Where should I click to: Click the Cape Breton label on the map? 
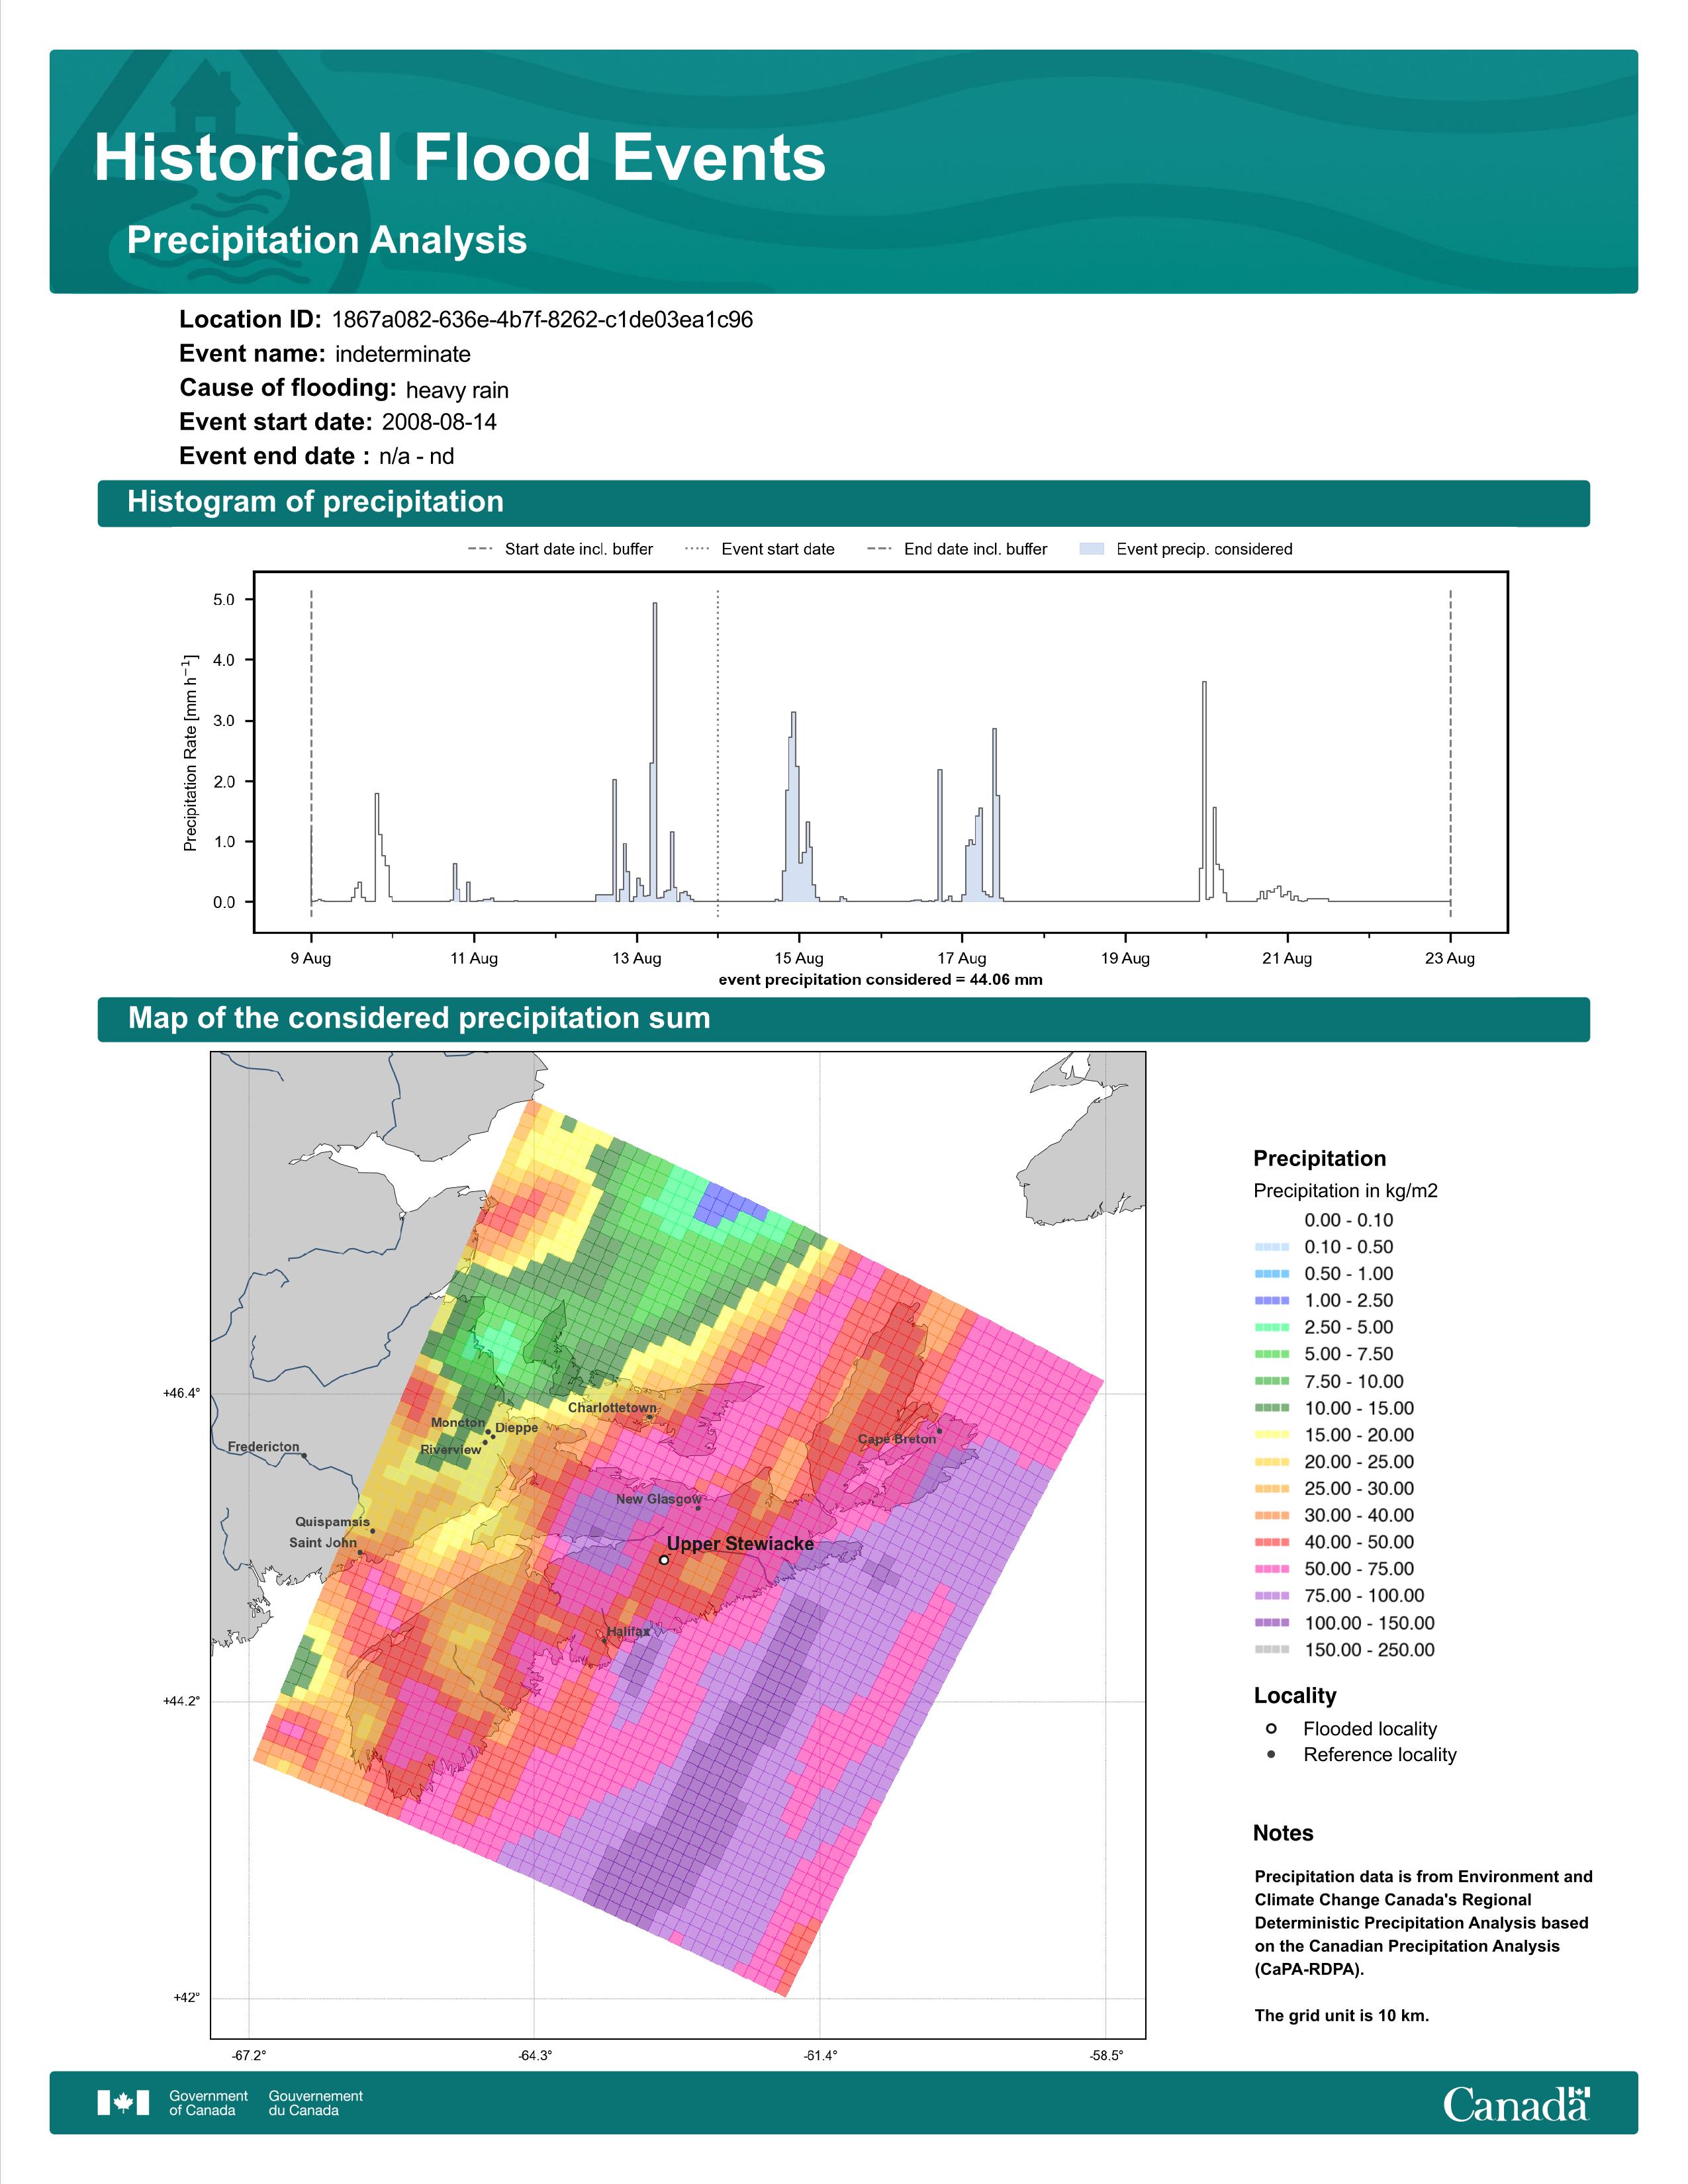coord(897,1439)
